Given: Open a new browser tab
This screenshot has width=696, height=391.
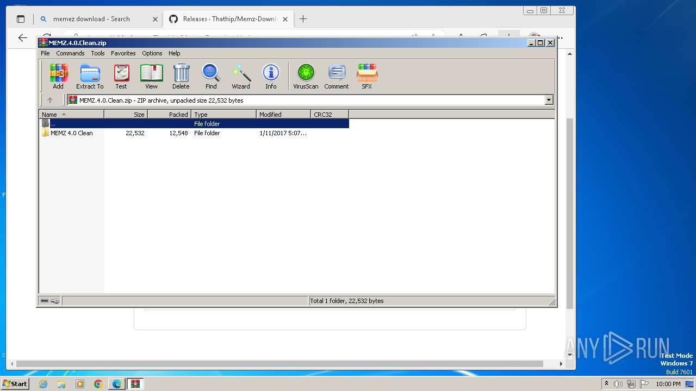Looking at the screenshot, I should click(x=303, y=19).
